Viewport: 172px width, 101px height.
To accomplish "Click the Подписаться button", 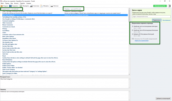I will point(156,20).
